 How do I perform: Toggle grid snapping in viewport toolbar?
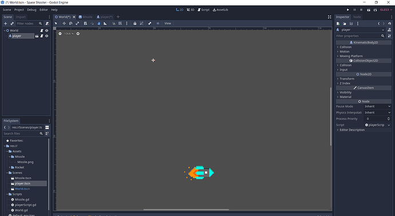click(120, 23)
